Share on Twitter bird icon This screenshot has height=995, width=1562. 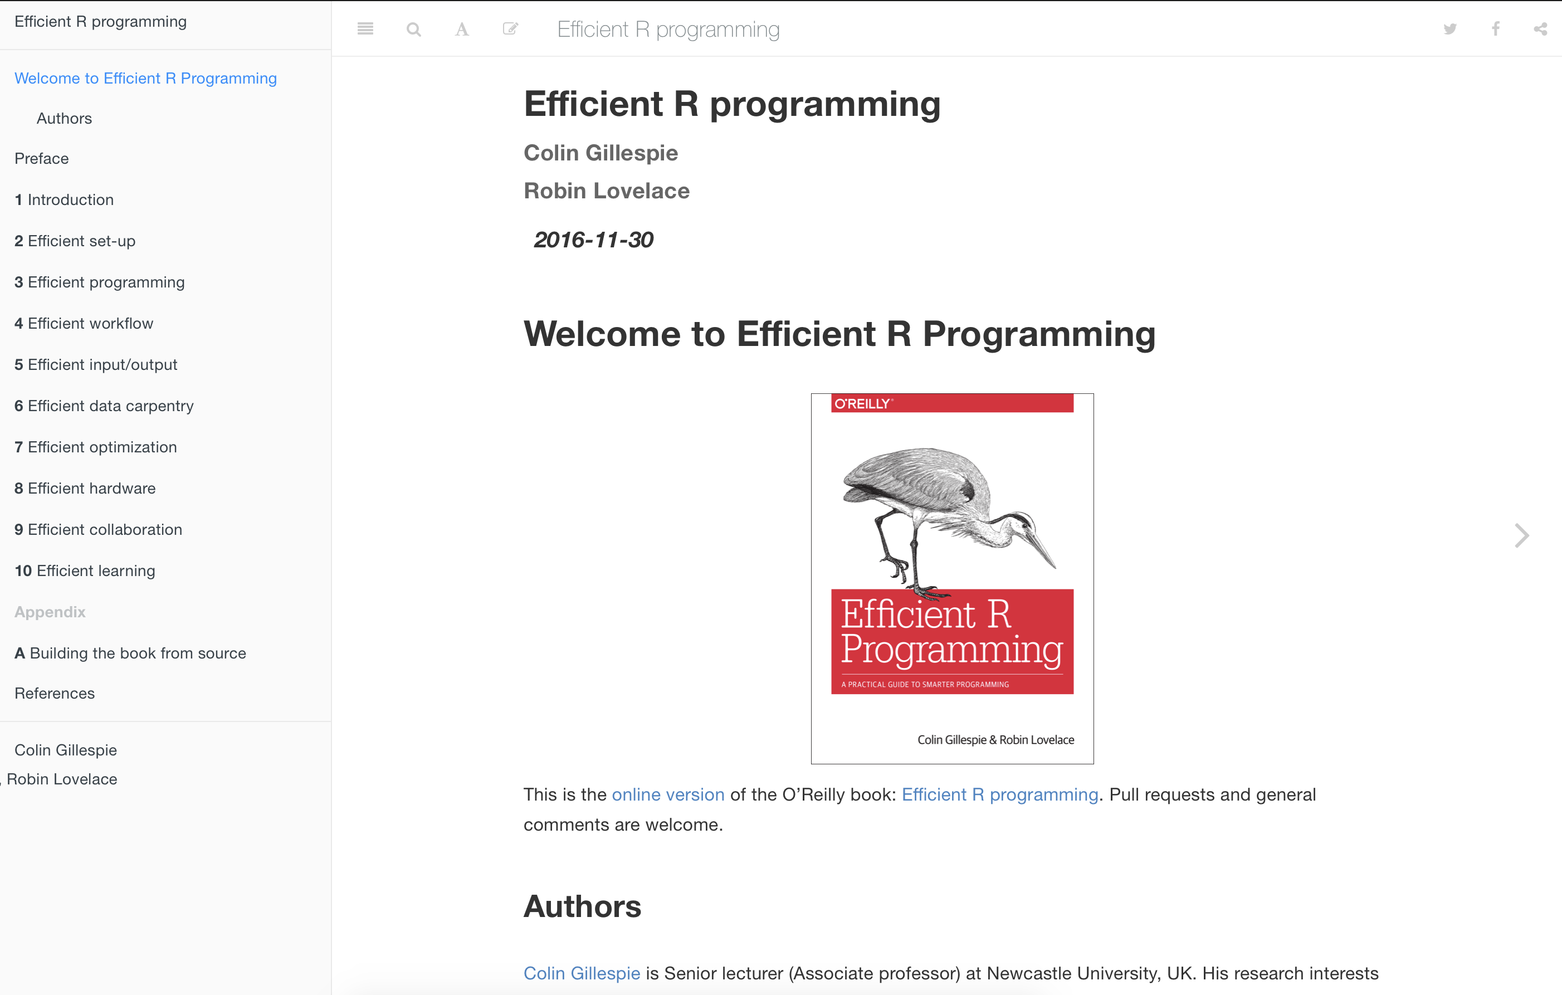click(x=1450, y=28)
